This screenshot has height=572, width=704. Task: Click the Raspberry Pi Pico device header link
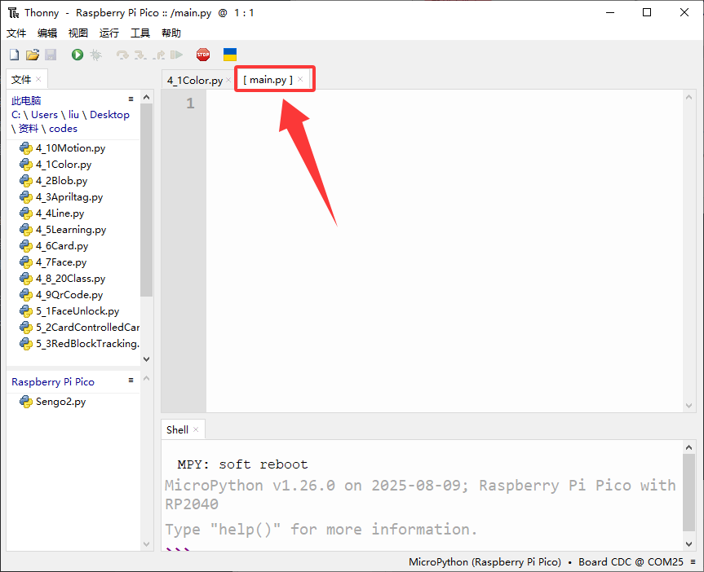pos(53,382)
